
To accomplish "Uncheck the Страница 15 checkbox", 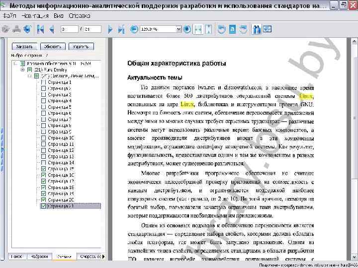I will [43, 169].
